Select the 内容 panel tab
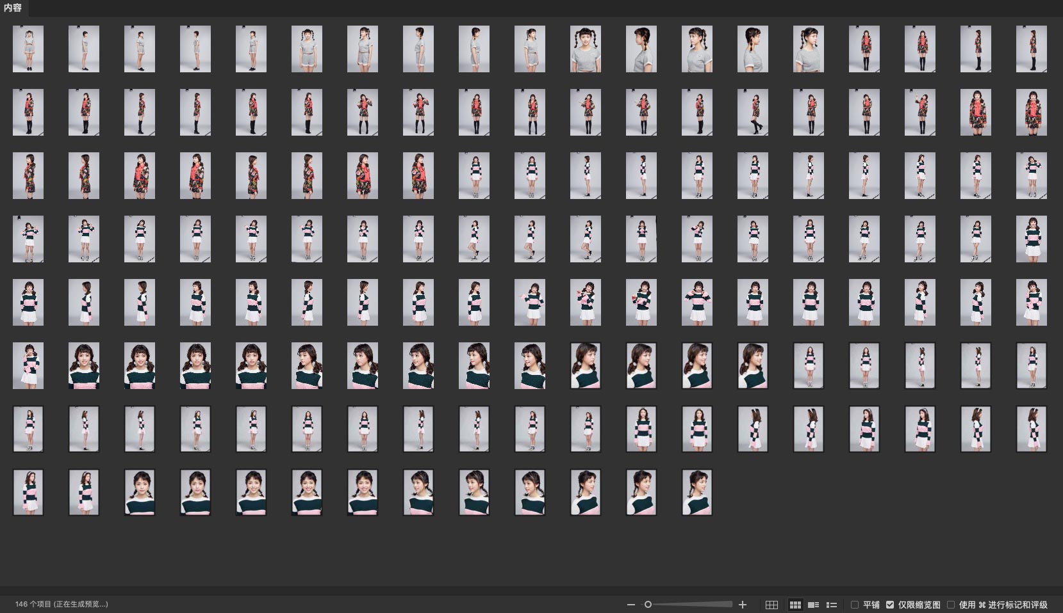 click(x=13, y=8)
